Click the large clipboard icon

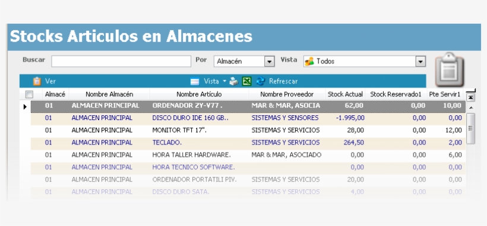click(450, 70)
